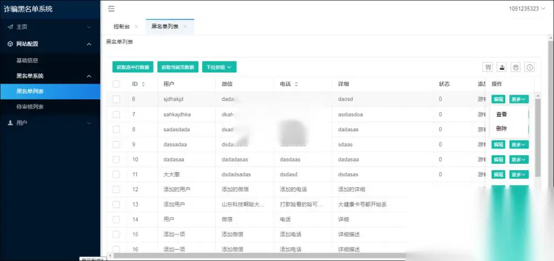Check the row with ID 14

click(116, 219)
